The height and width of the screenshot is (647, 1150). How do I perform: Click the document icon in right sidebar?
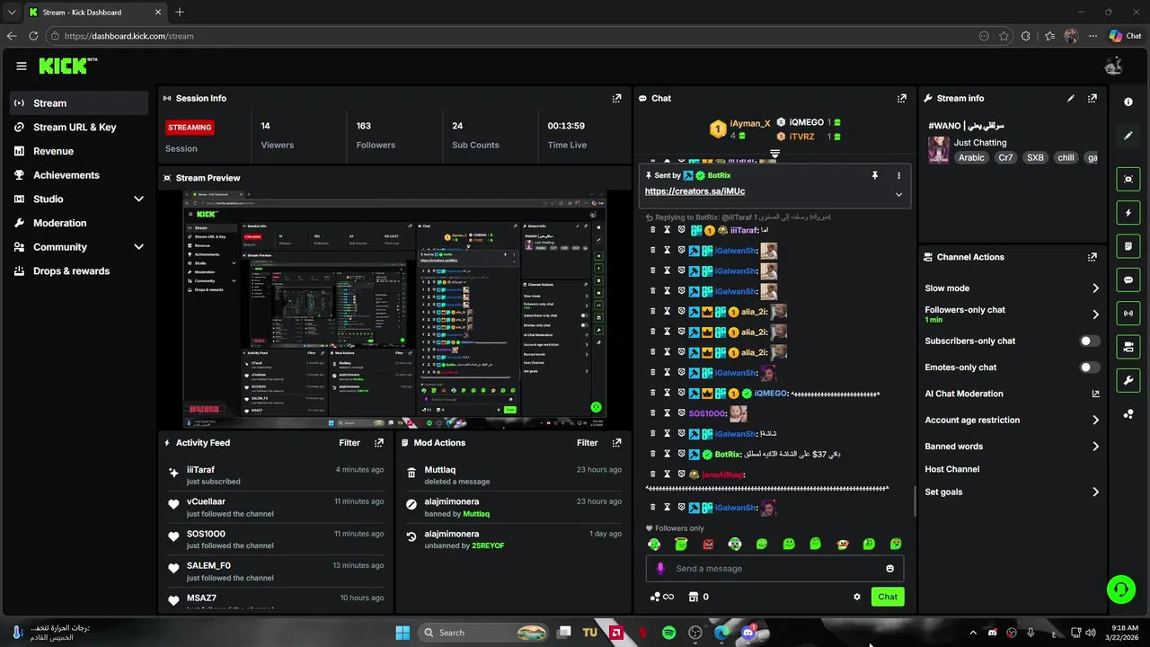click(1128, 246)
